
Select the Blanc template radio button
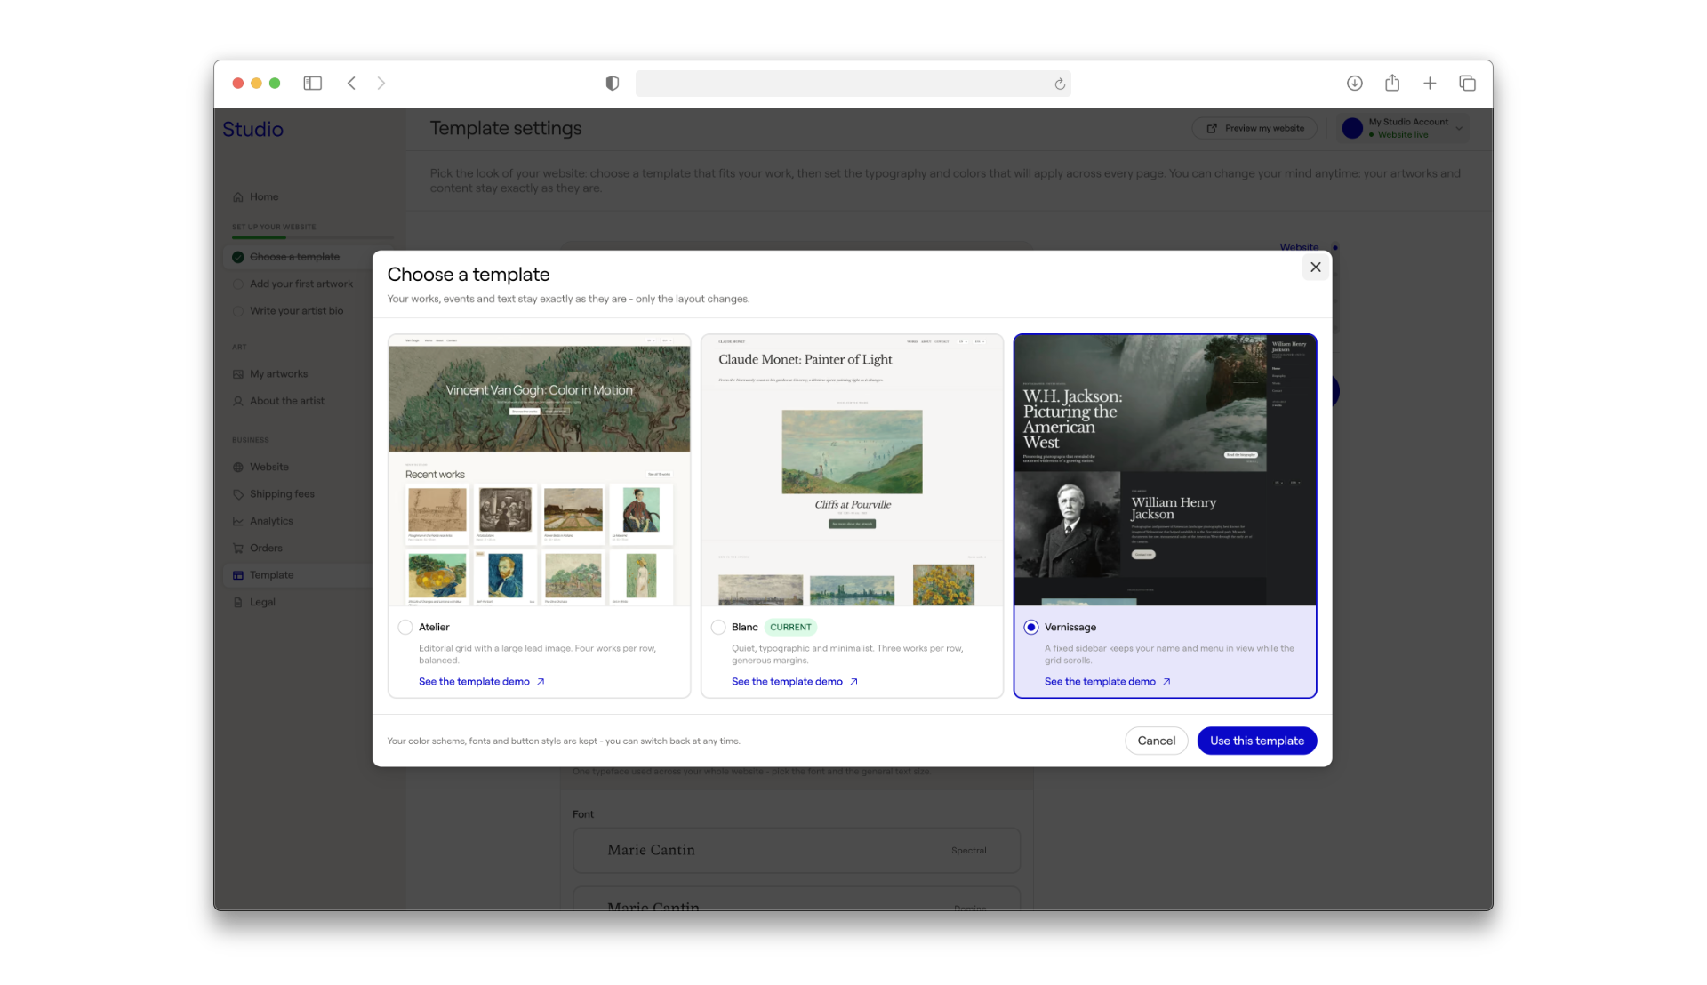718,628
